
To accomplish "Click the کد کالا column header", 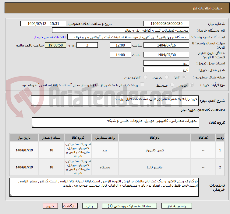I will click(x=203, y=138).
